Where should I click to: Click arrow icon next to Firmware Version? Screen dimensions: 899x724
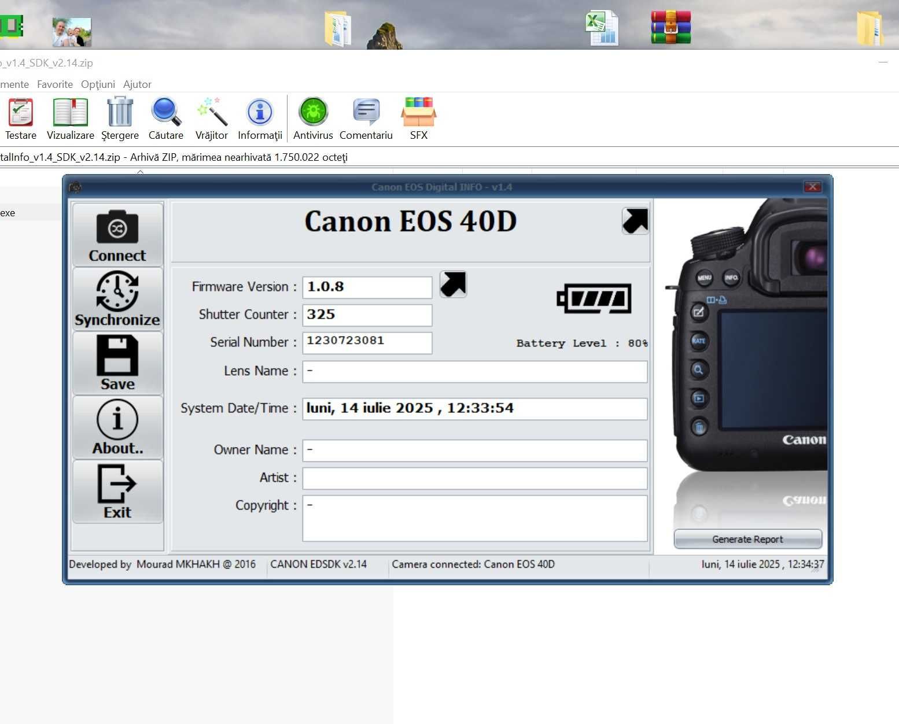[453, 285]
